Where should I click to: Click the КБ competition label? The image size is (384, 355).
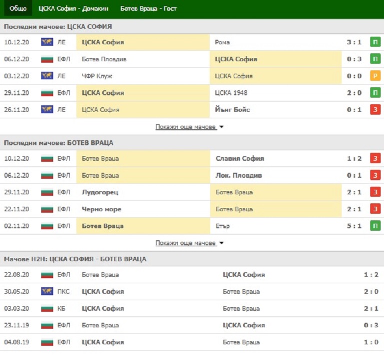[x=61, y=308]
